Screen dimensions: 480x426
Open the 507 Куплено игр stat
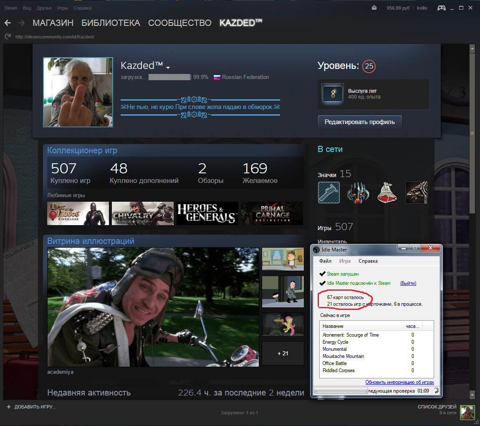tap(71, 173)
